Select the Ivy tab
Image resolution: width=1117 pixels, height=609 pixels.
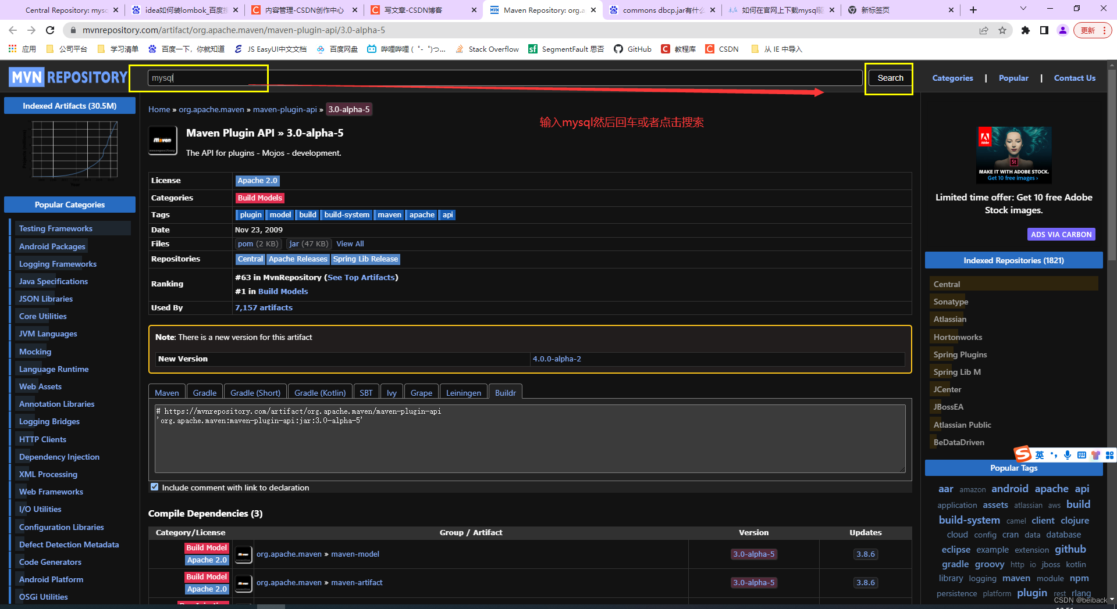click(x=392, y=393)
